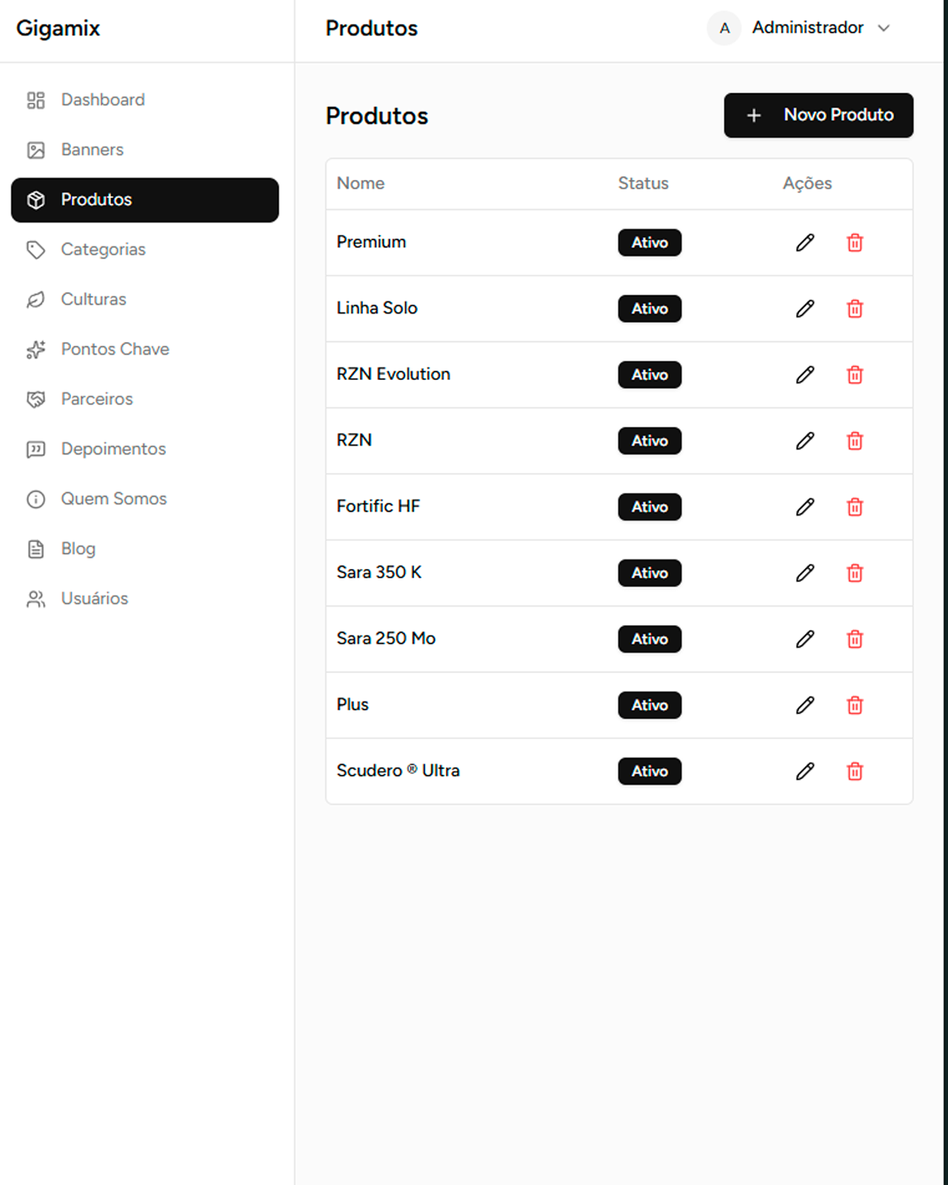Select the Dashboard icon in the sidebar
The image size is (948, 1185).
[x=35, y=99]
